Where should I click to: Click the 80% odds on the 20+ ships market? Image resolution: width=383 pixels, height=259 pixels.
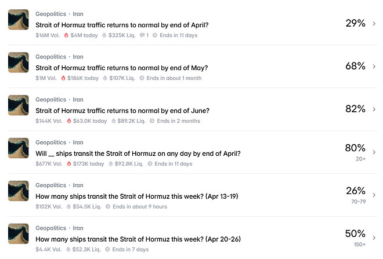(x=355, y=148)
